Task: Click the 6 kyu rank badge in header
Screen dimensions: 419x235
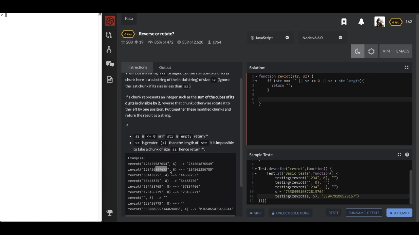Action: [396, 22]
